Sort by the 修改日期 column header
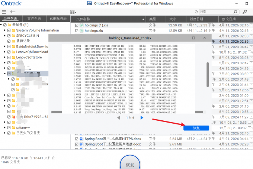The width and height of the screenshot is (253, 169). pyautogui.click(x=236, y=19)
